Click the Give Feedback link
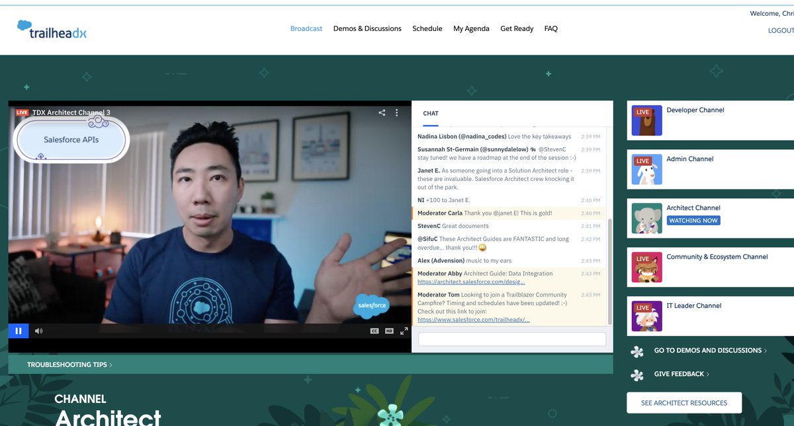The image size is (794, 426). [x=682, y=374]
